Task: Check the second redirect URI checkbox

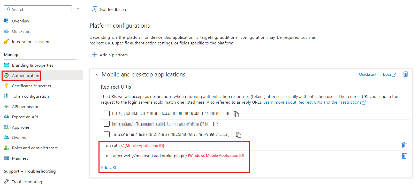Action: [106, 124]
